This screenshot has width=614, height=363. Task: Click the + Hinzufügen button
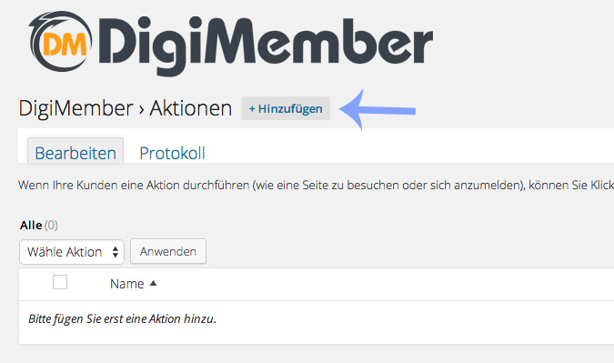pyautogui.click(x=286, y=108)
